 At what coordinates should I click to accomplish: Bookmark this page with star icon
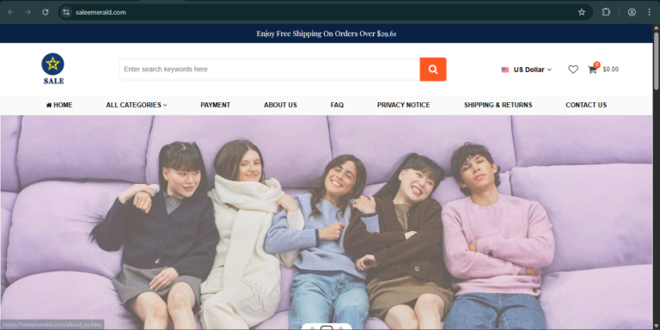[x=582, y=12]
